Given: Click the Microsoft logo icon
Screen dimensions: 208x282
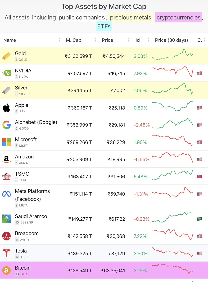Looking at the screenshot, I should 7,142.
